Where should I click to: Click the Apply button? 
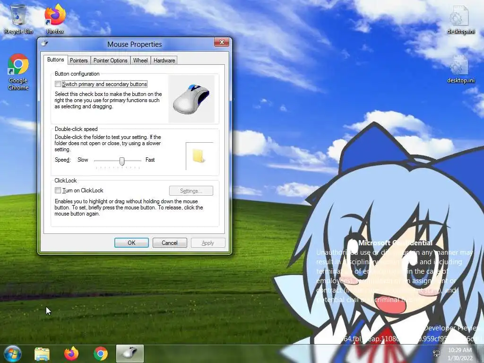click(x=208, y=242)
